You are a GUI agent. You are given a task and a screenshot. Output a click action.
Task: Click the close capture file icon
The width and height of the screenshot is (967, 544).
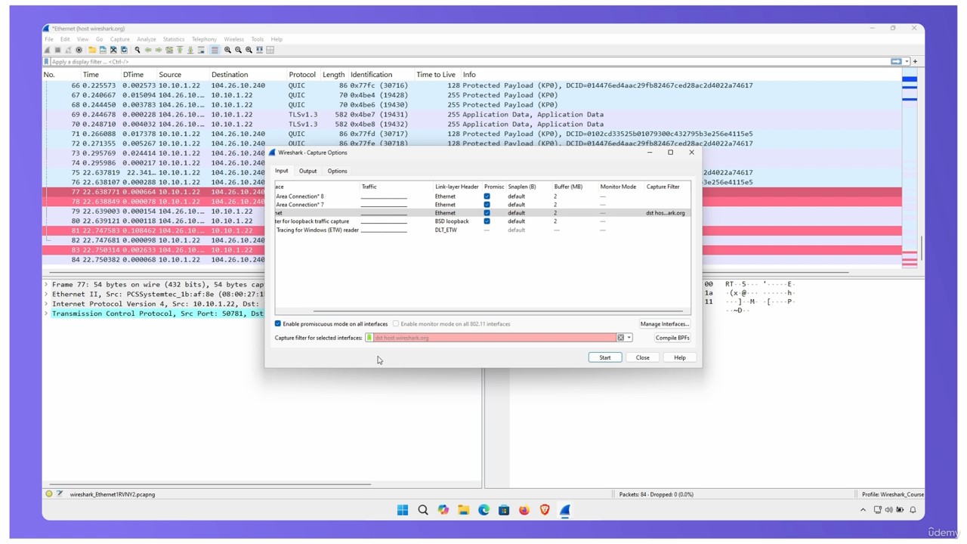coord(113,50)
